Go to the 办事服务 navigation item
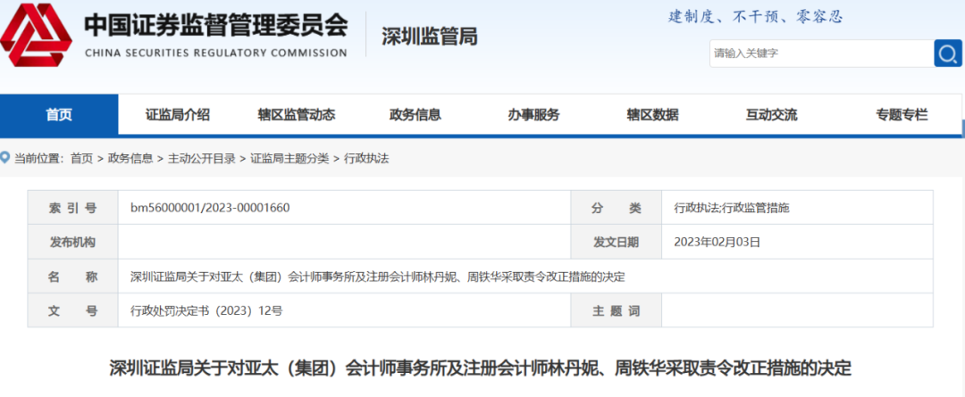Image resolution: width=965 pixels, height=397 pixels. coord(533,115)
